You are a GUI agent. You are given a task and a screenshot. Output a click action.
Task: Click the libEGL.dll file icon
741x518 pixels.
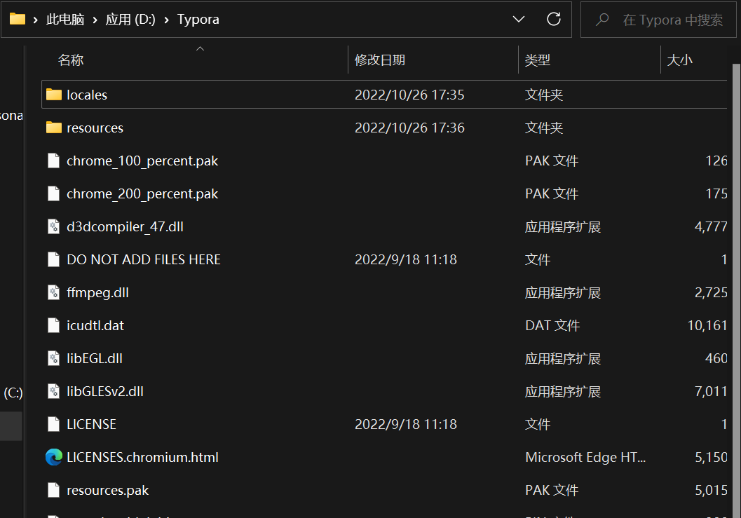[54, 358]
